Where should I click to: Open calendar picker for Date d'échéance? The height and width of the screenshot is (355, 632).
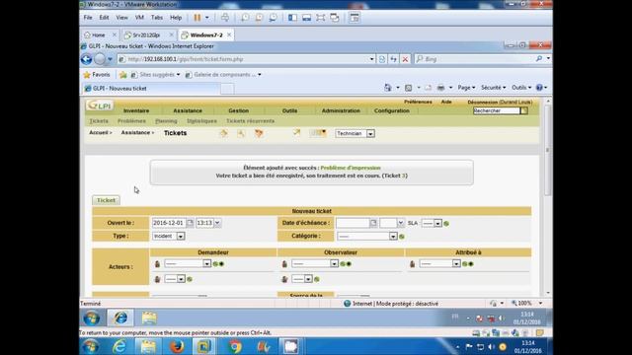coord(373,223)
